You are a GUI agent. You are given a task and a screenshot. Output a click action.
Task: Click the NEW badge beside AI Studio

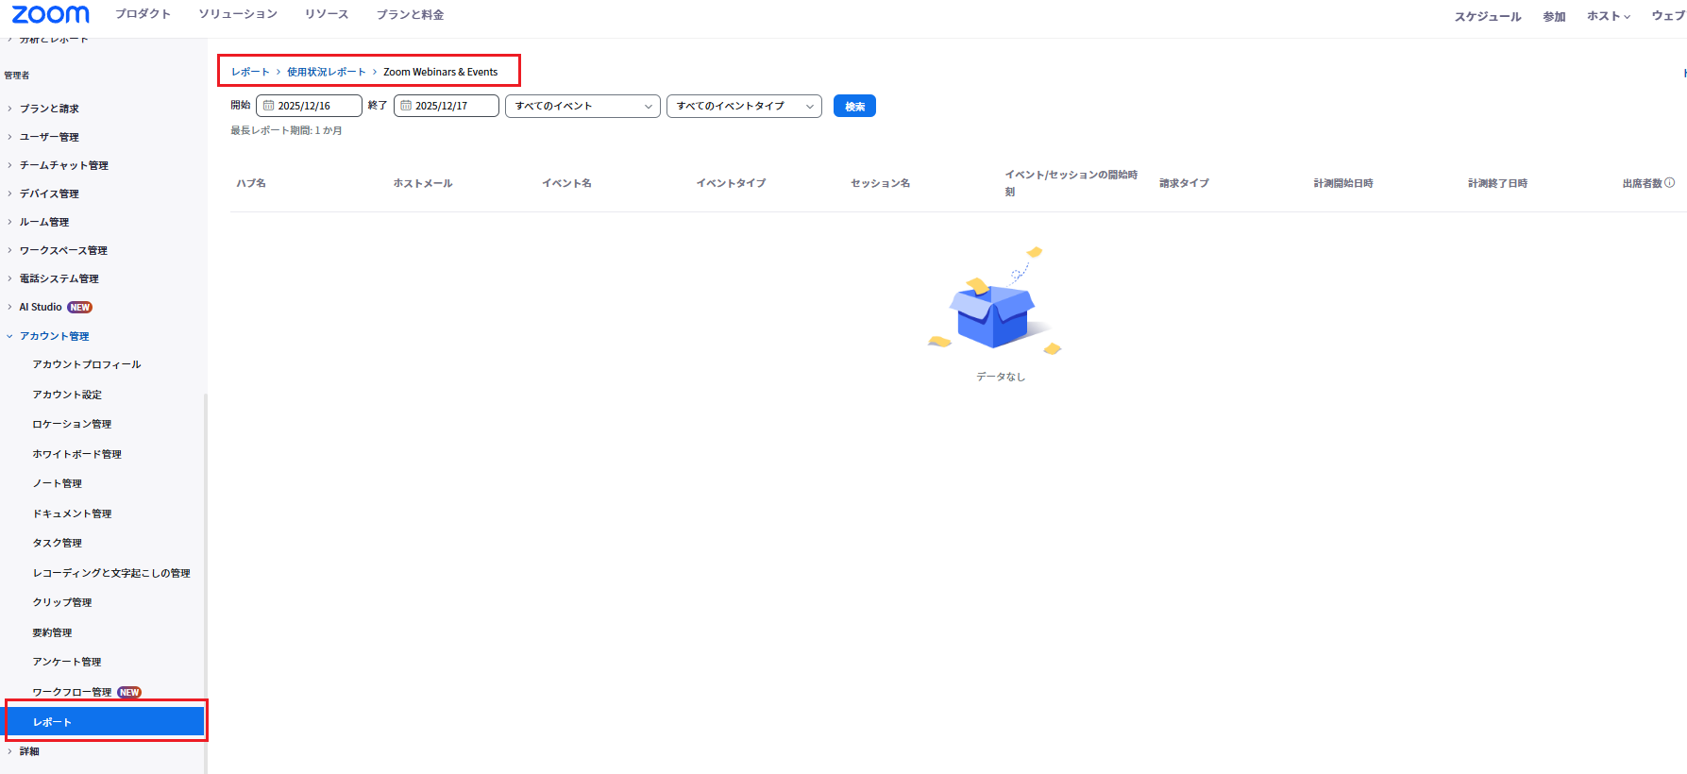80,308
